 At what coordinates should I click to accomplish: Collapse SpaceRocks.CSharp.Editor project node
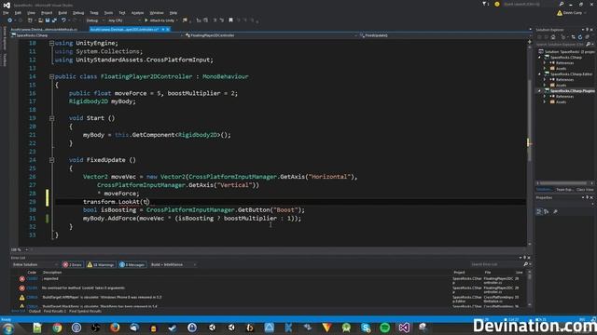tap(539, 74)
